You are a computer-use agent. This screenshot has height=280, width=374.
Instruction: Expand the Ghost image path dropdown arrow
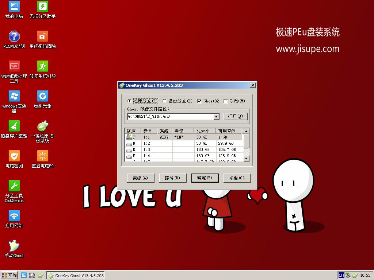pos(217,116)
